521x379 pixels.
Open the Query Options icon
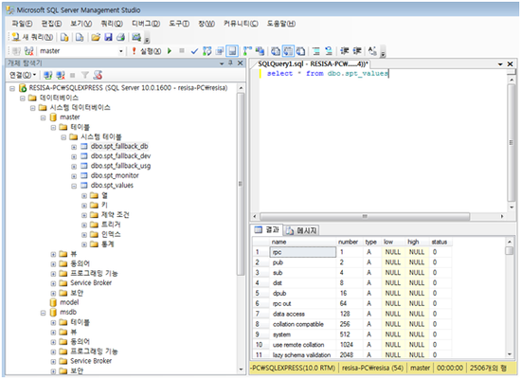pyautogui.click(x=220, y=51)
